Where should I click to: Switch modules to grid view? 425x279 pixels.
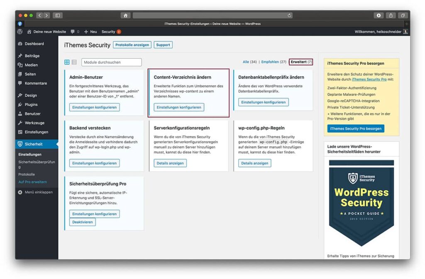click(x=66, y=61)
